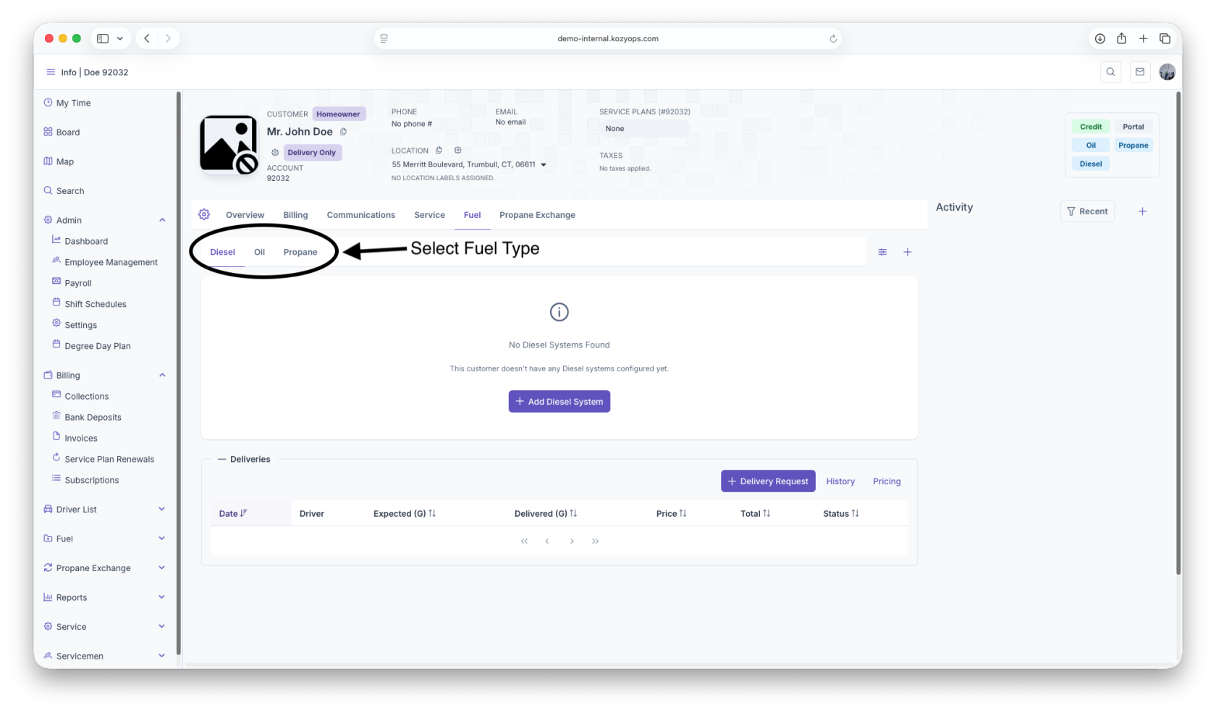Click the Add Diesel System button

coord(560,402)
